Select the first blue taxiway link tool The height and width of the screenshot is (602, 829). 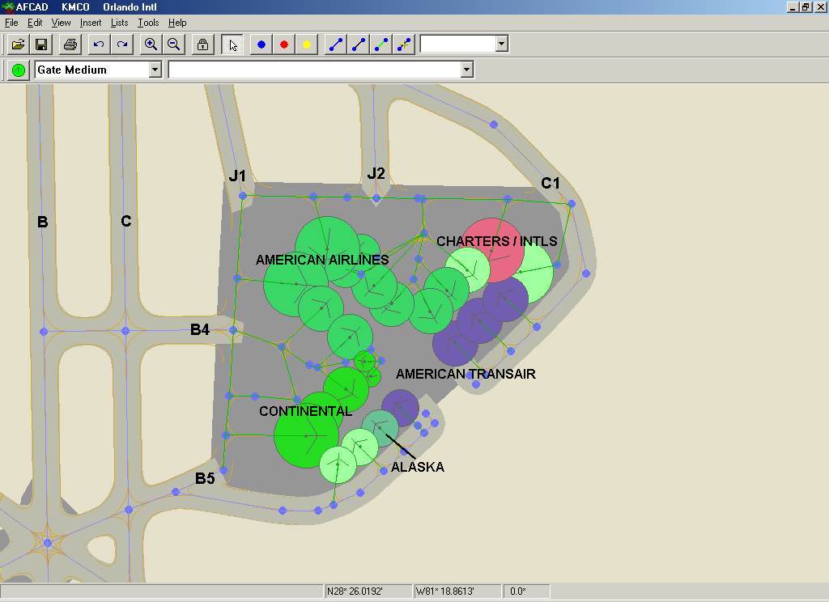336,45
